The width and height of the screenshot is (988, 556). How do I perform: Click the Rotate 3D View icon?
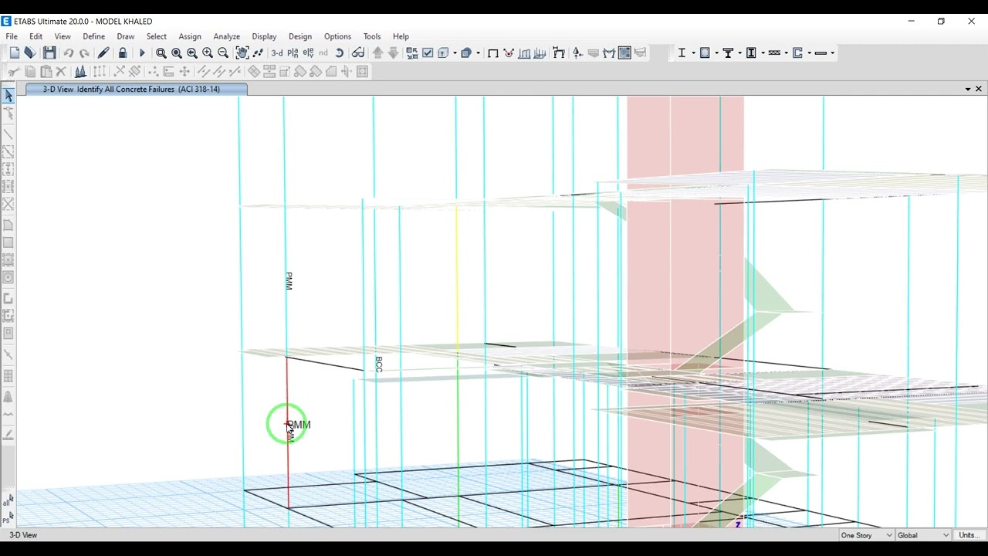[340, 53]
